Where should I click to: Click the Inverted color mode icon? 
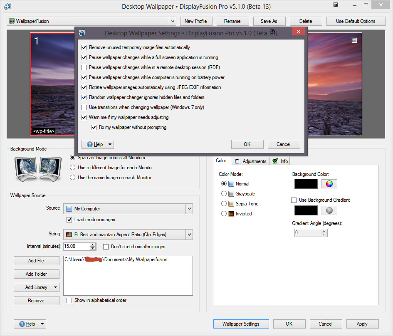point(231,214)
